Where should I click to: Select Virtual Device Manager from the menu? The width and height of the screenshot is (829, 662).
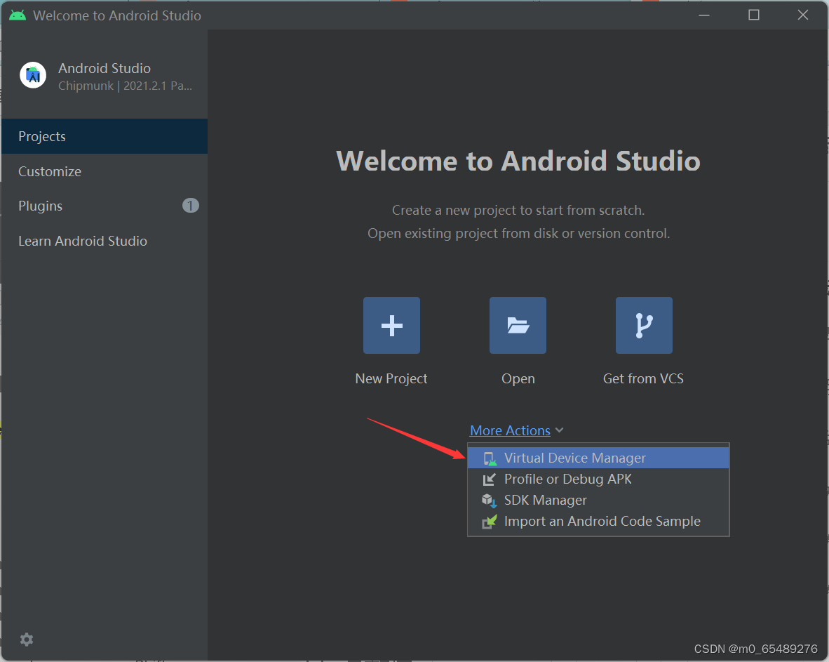tap(598, 458)
